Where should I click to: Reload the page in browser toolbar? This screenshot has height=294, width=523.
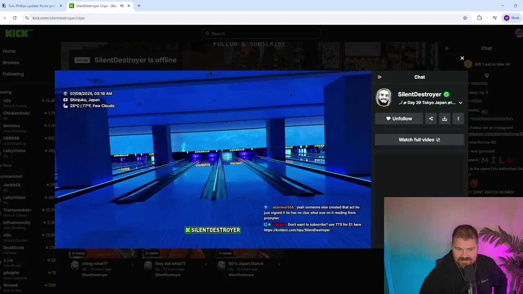coord(15,18)
